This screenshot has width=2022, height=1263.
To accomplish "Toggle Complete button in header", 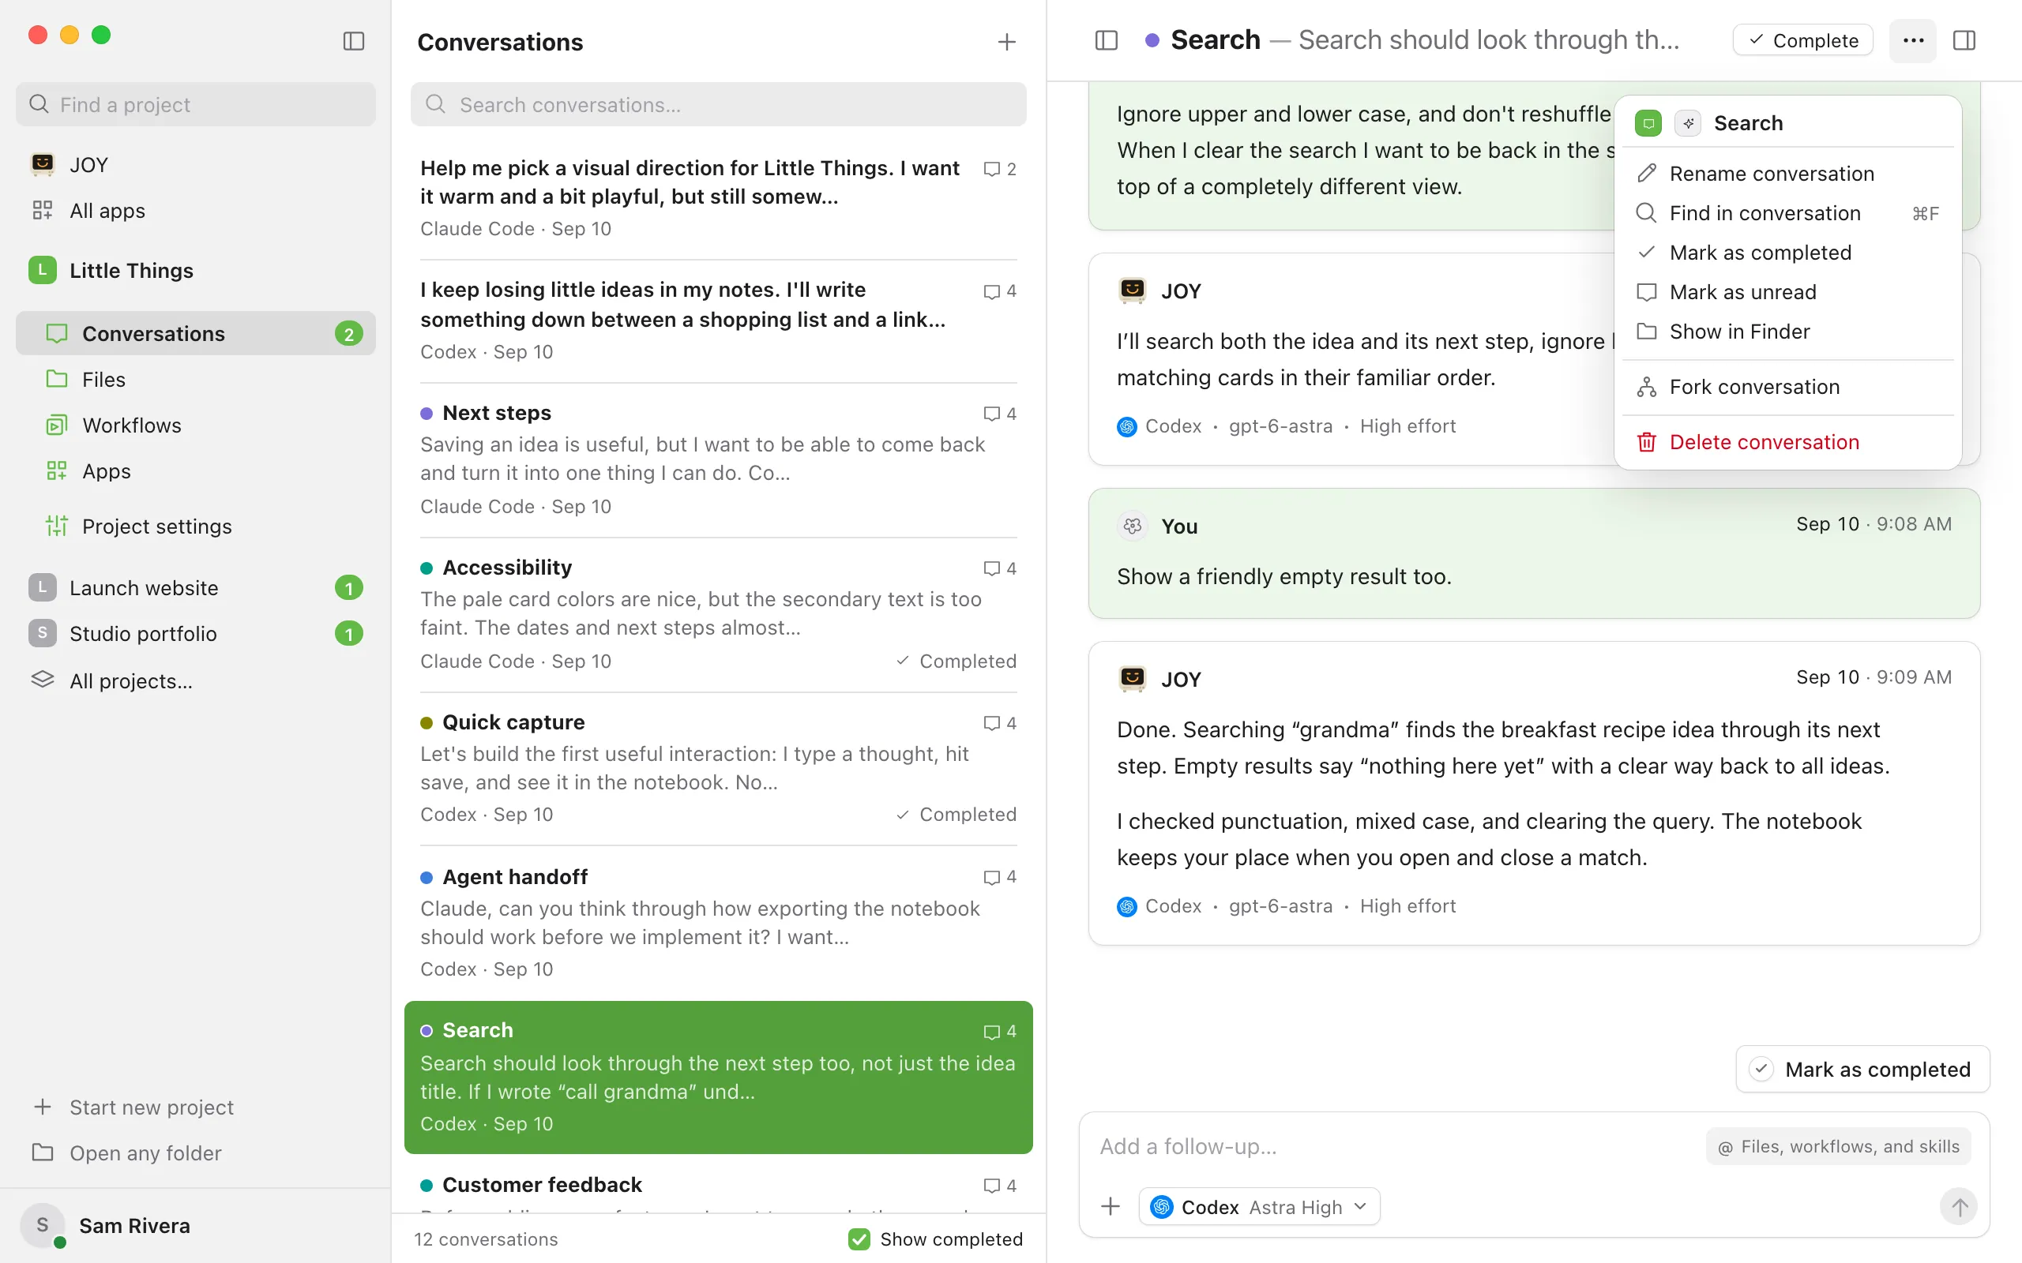I will point(1803,40).
